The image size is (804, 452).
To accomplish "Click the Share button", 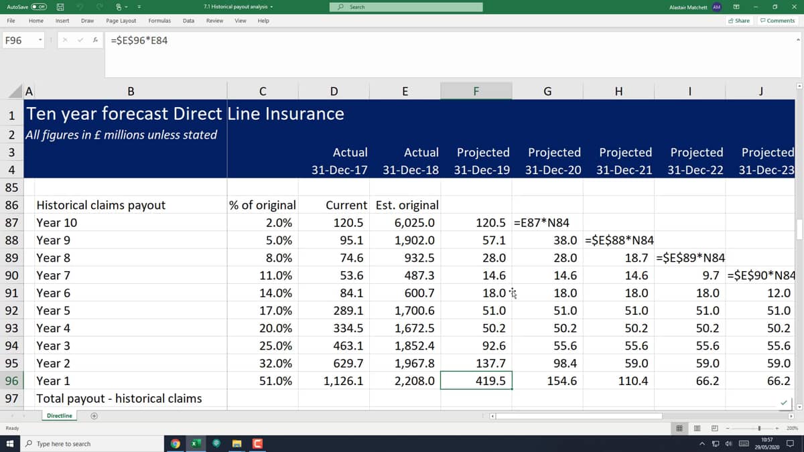I will [740, 21].
